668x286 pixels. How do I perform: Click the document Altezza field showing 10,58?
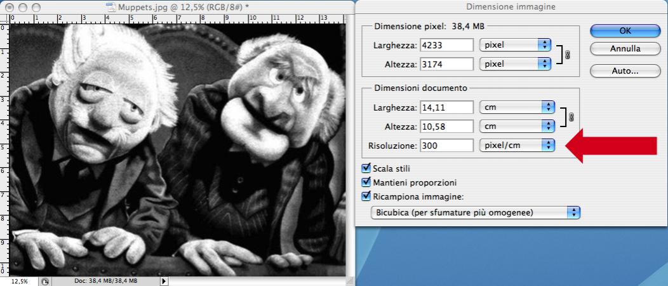point(446,126)
